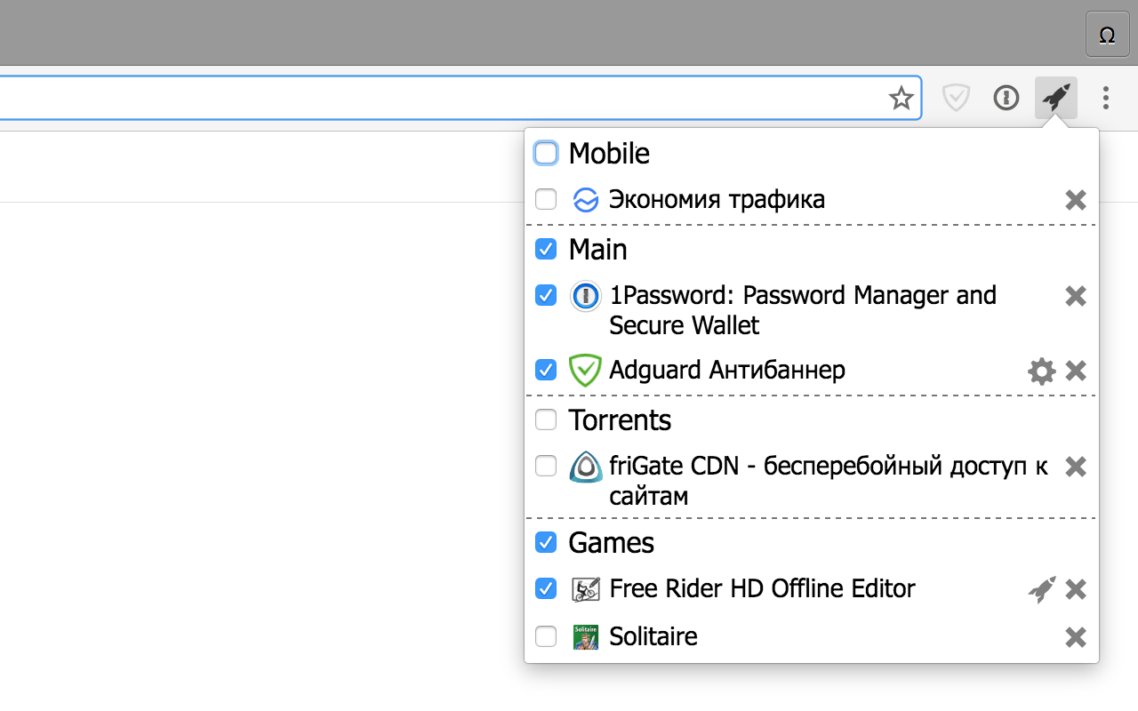
Task: Remove 1Password with its X icon
Action: (1076, 296)
